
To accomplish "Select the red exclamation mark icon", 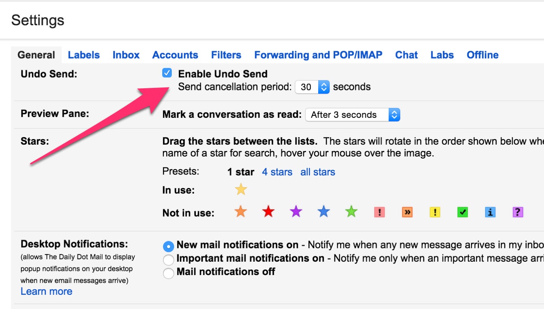I will click(379, 212).
